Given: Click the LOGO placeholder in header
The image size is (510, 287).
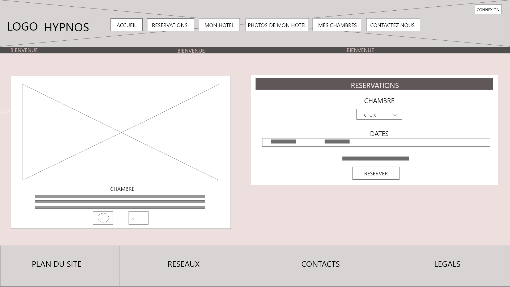Looking at the screenshot, I should coord(22,27).
